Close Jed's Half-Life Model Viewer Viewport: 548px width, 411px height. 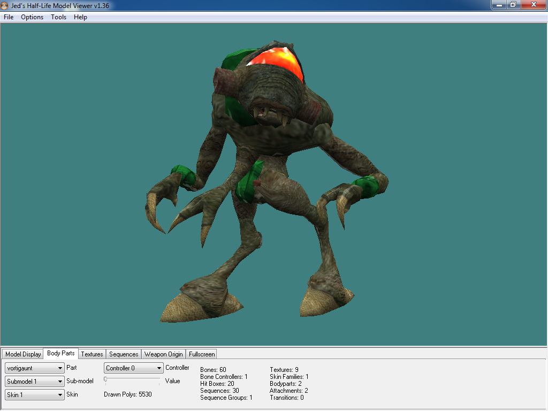(533, 5)
